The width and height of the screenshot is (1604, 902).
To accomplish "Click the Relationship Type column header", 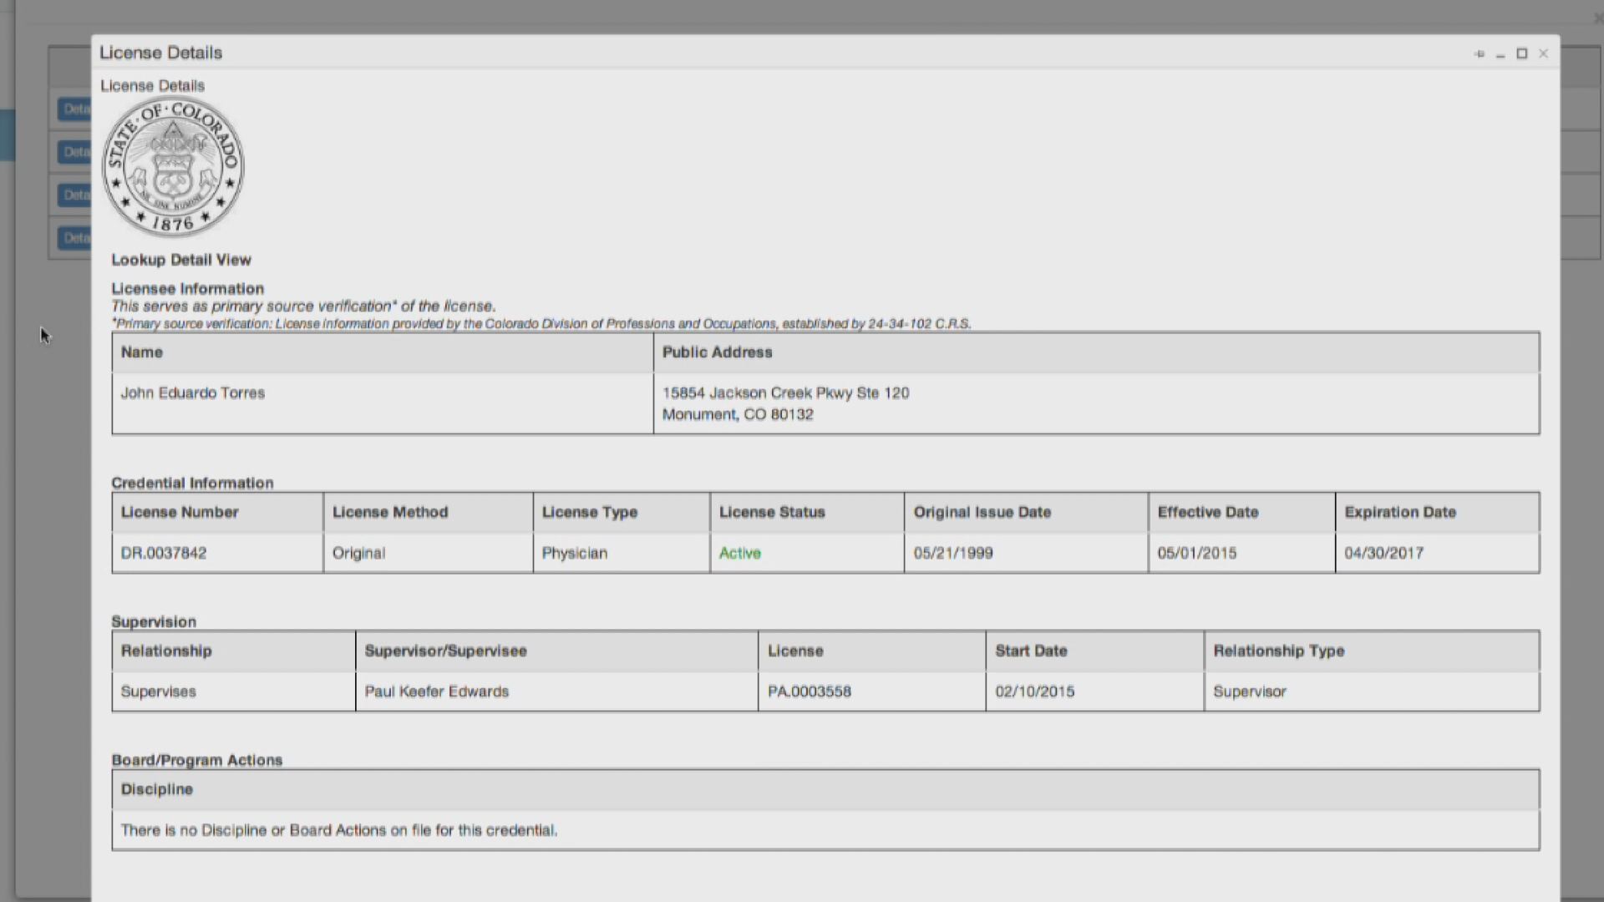I will pos(1279,651).
